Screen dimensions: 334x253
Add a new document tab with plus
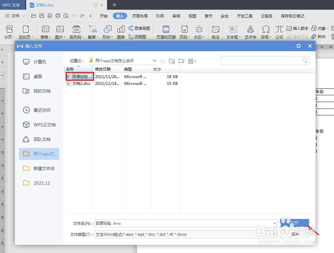114,5
